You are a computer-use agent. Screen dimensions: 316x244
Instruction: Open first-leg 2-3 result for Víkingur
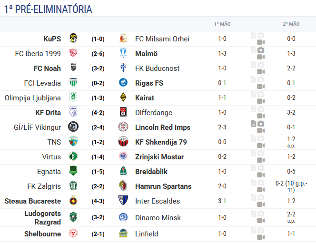pos(222,127)
